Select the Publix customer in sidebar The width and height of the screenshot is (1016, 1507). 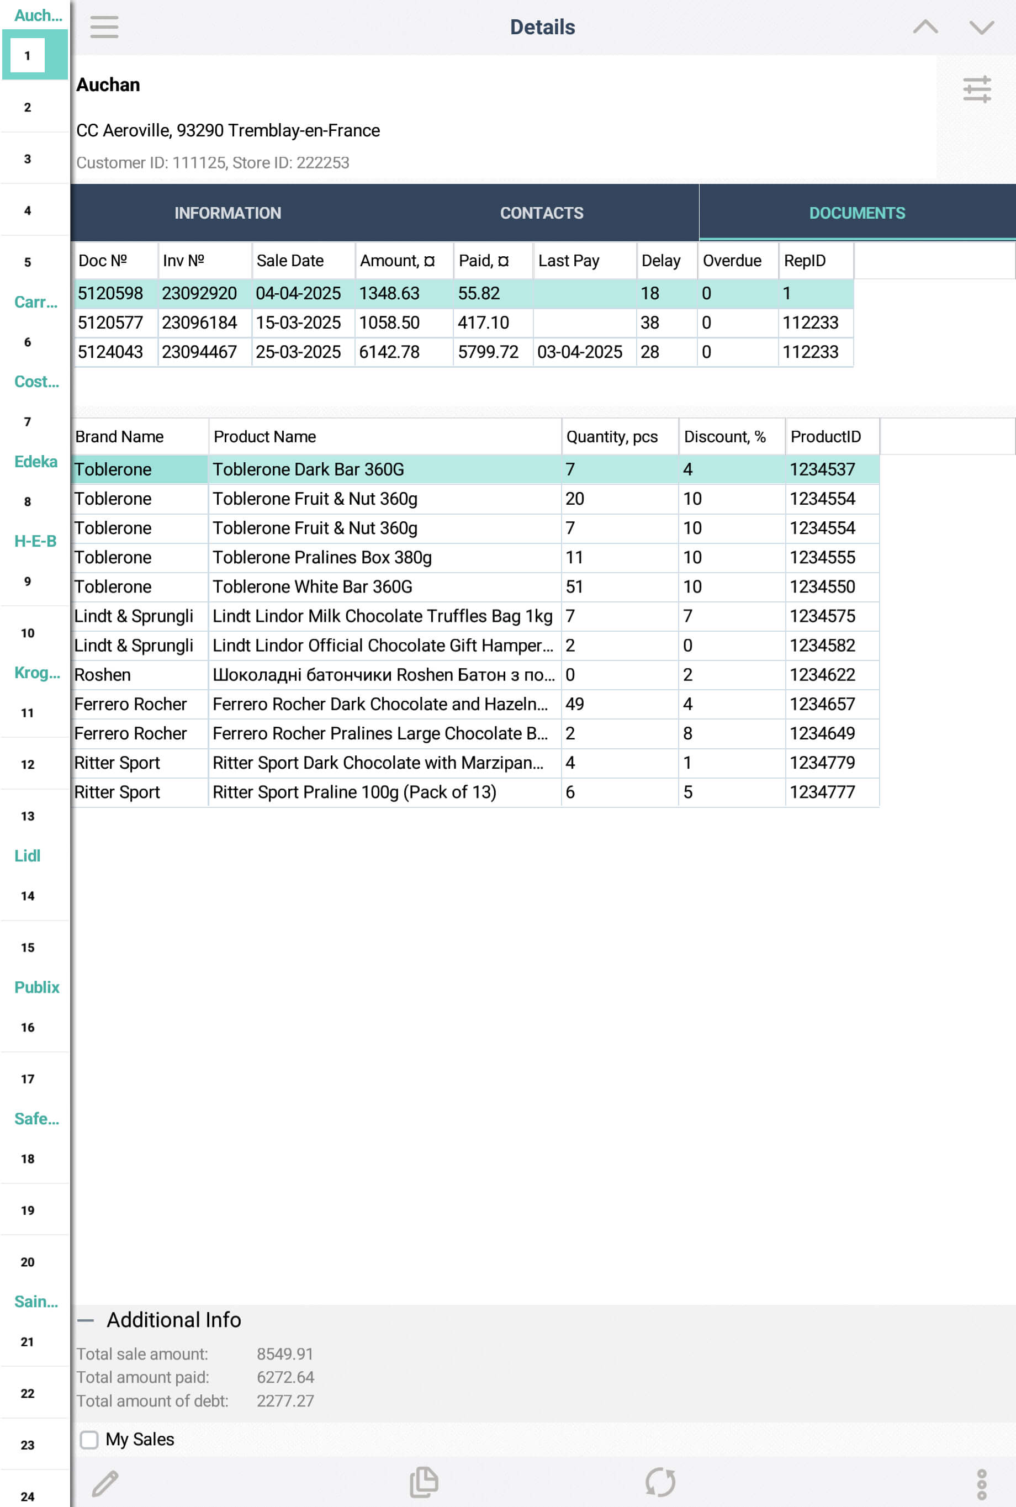pyautogui.click(x=36, y=987)
